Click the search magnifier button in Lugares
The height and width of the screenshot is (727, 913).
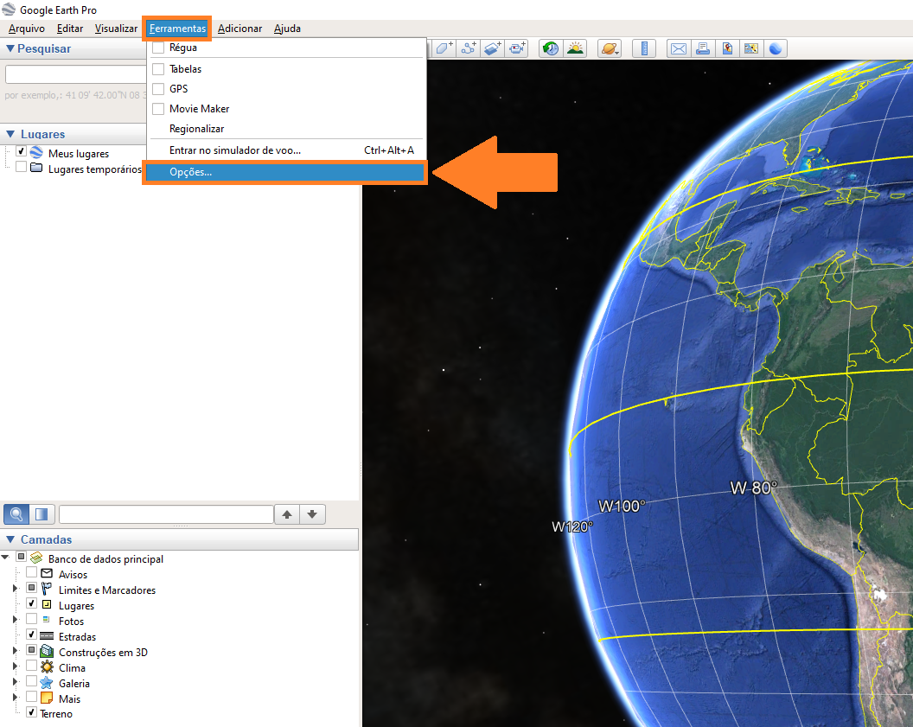(x=16, y=514)
